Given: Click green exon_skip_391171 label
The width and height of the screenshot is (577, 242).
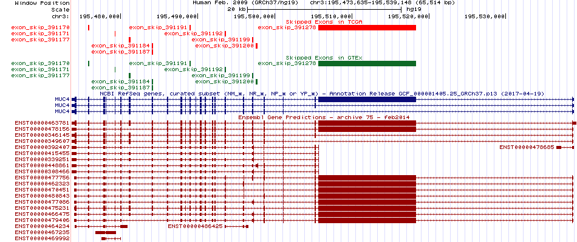Looking at the screenshot, I should pyautogui.click(x=41, y=69).
